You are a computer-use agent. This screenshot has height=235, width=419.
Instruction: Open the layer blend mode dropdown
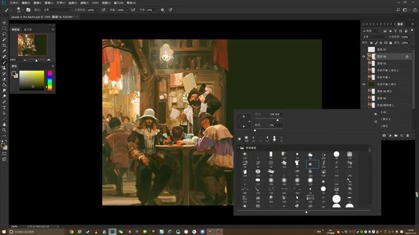374,37
